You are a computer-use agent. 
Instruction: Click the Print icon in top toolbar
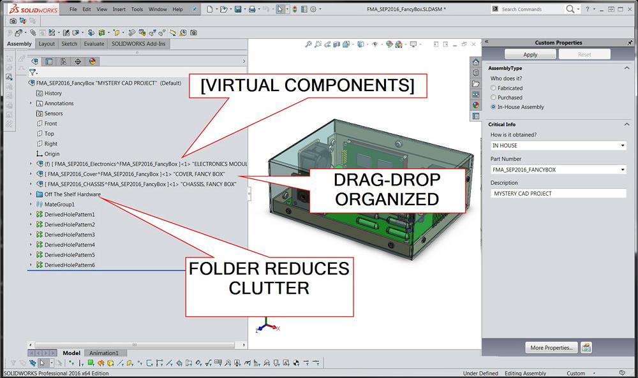(252, 9)
